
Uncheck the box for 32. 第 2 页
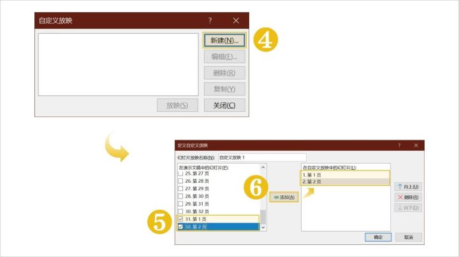pyautogui.click(x=180, y=226)
